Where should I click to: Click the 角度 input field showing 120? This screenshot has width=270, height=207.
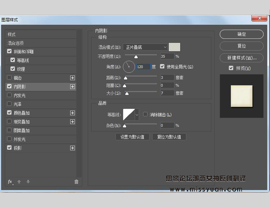click(x=143, y=67)
